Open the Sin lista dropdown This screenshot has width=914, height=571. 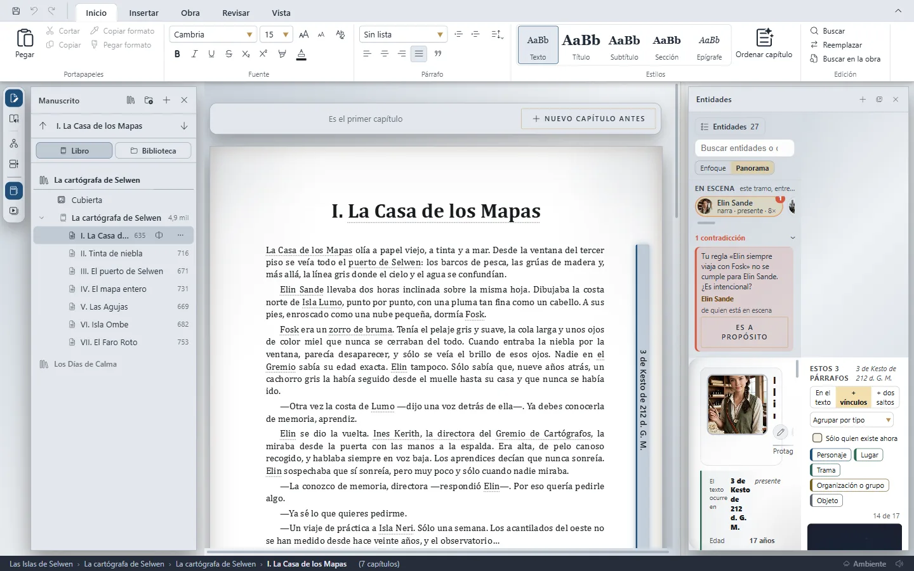tap(440, 35)
